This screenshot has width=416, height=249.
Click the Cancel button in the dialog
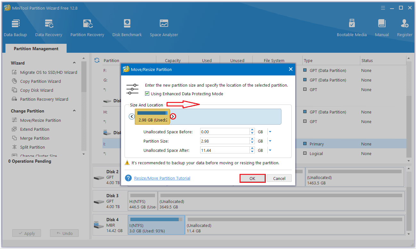pos(279,178)
